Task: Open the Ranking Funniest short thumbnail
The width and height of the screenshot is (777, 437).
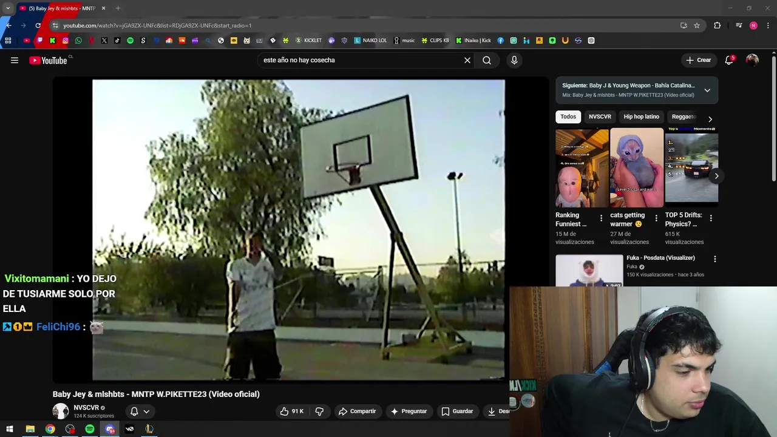Action: [582, 168]
